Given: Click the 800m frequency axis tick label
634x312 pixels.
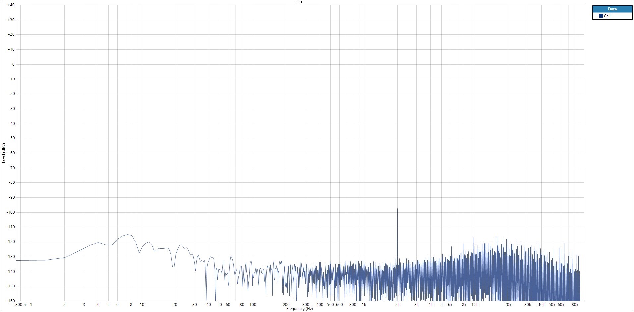Looking at the screenshot, I should pyautogui.click(x=21, y=305).
